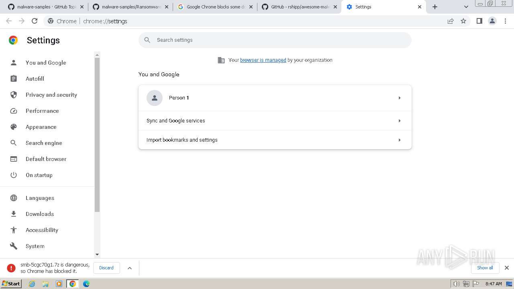Open Chrome three-dot menu
Image resolution: width=514 pixels, height=289 pixels.
click(x=506, y=21)
